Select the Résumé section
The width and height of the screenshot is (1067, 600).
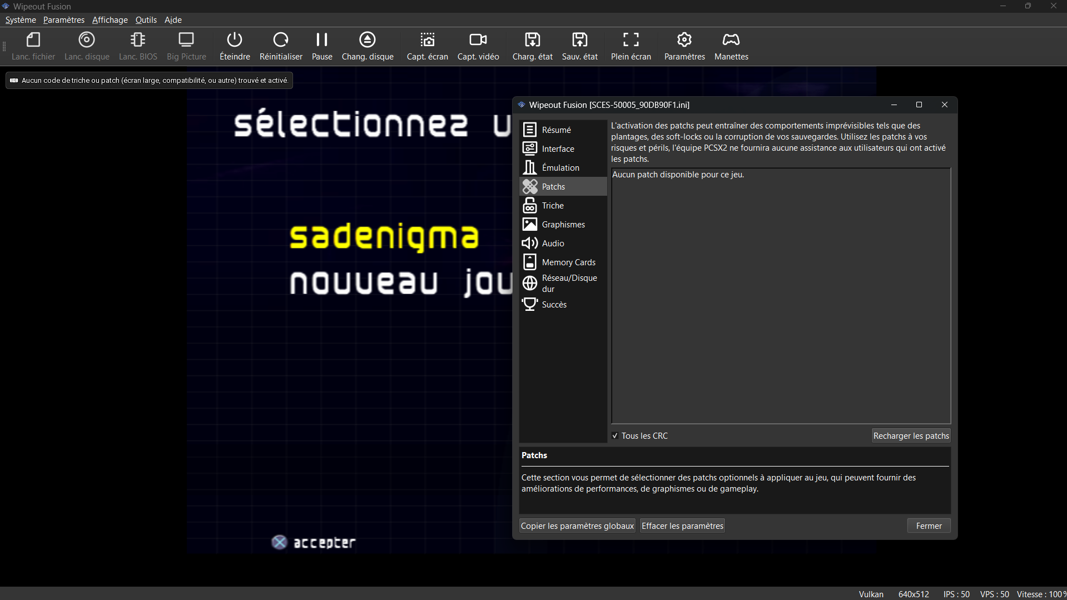(x=563, y=130)
